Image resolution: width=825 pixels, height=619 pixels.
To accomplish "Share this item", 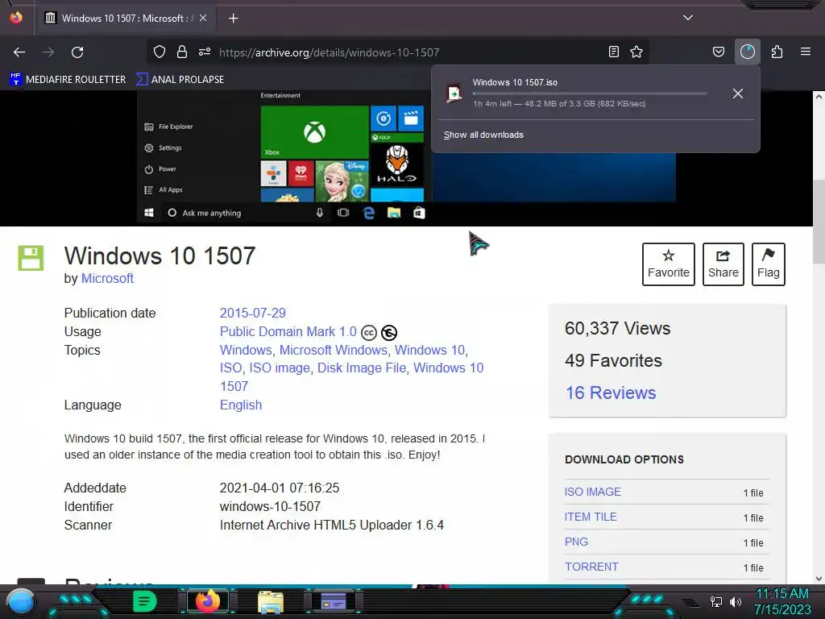I will (723, 264).
